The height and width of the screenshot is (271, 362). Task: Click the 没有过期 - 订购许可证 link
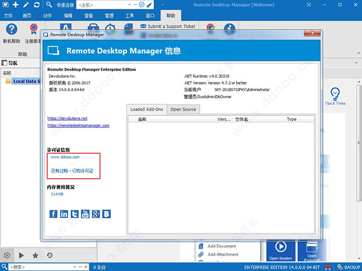tap(72, 171)
